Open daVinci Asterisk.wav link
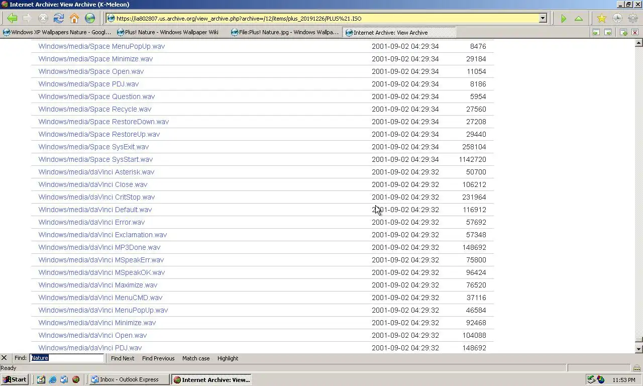 tap(96, 172)
